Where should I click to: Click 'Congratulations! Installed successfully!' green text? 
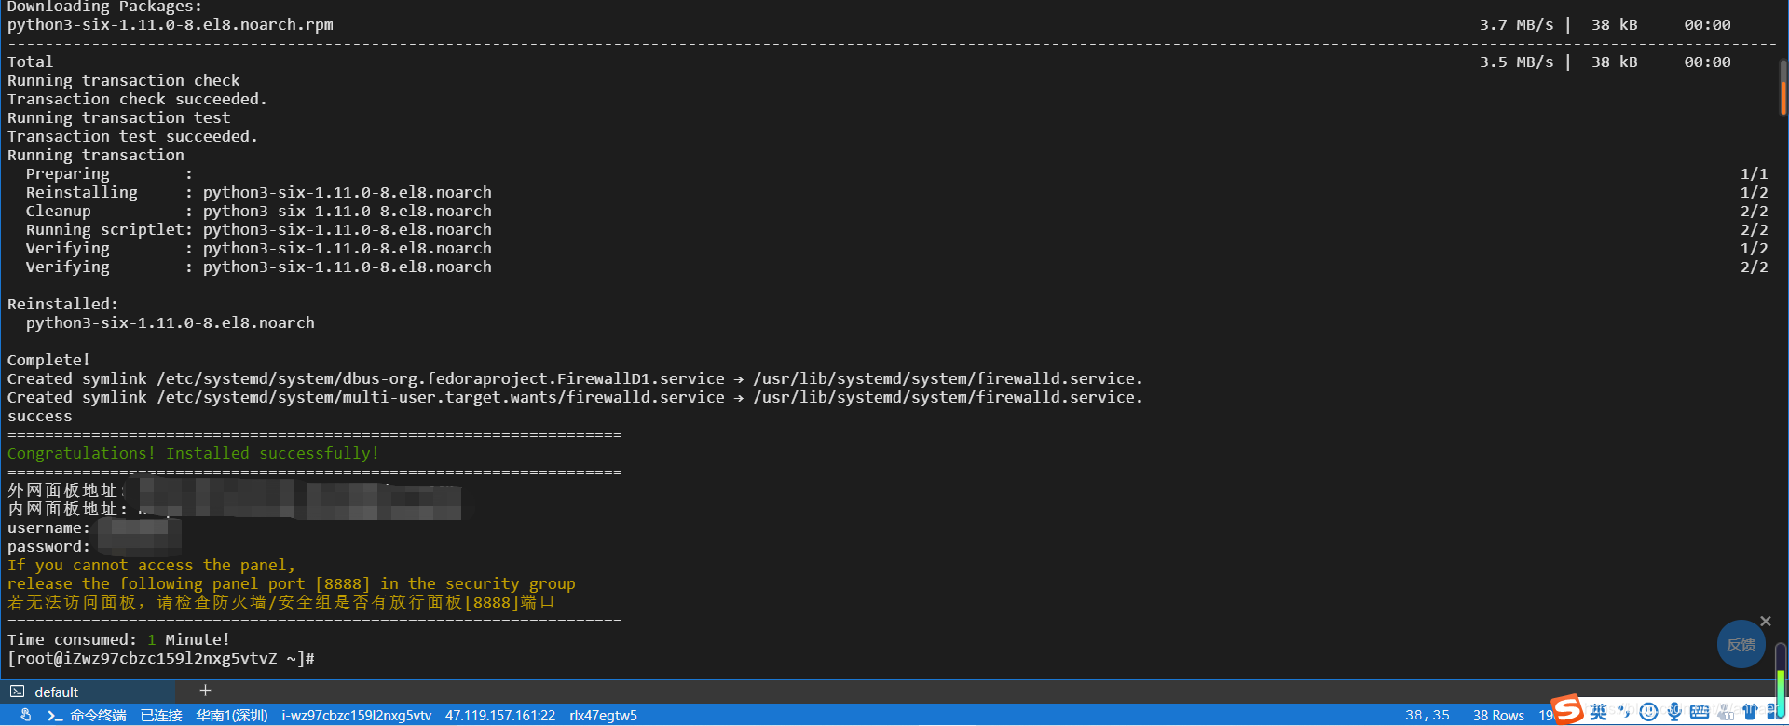(193, 453)
